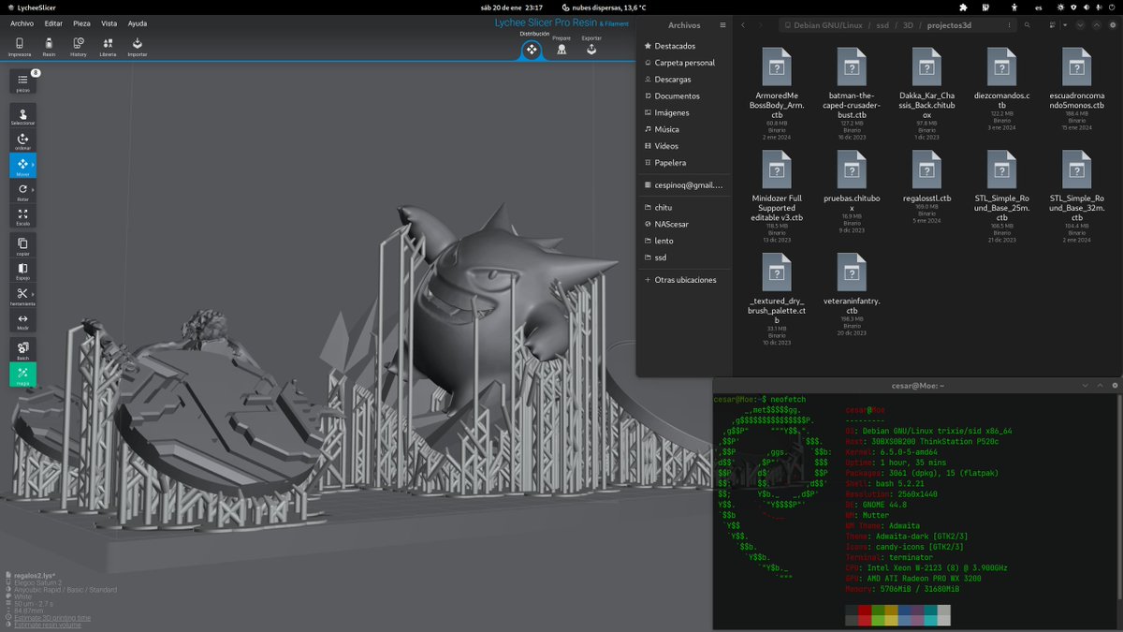1123x632 pixels.
Task: Select the Mover move tool
Action: (22, 167)
